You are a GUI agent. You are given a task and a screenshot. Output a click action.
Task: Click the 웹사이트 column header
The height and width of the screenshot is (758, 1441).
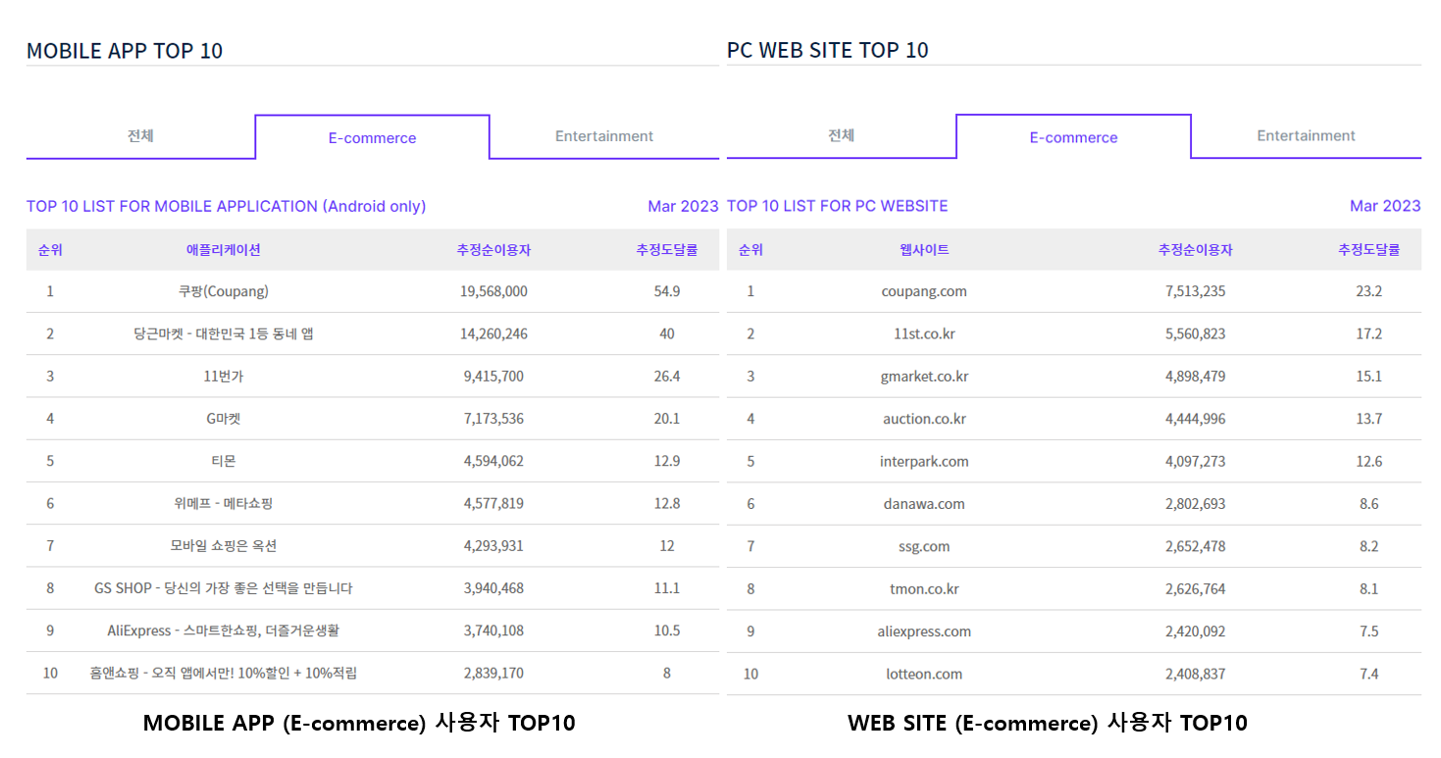(924, 250)
